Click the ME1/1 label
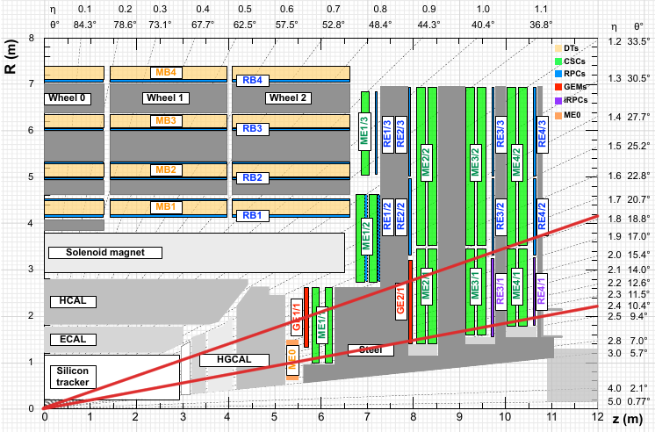This screenshot has width=655, height=432. (321, 326)
